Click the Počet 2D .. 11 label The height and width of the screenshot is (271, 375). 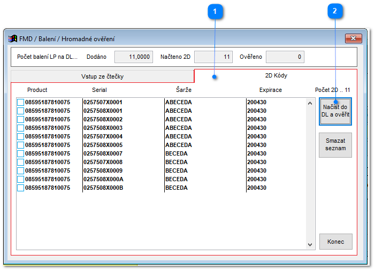332,90
